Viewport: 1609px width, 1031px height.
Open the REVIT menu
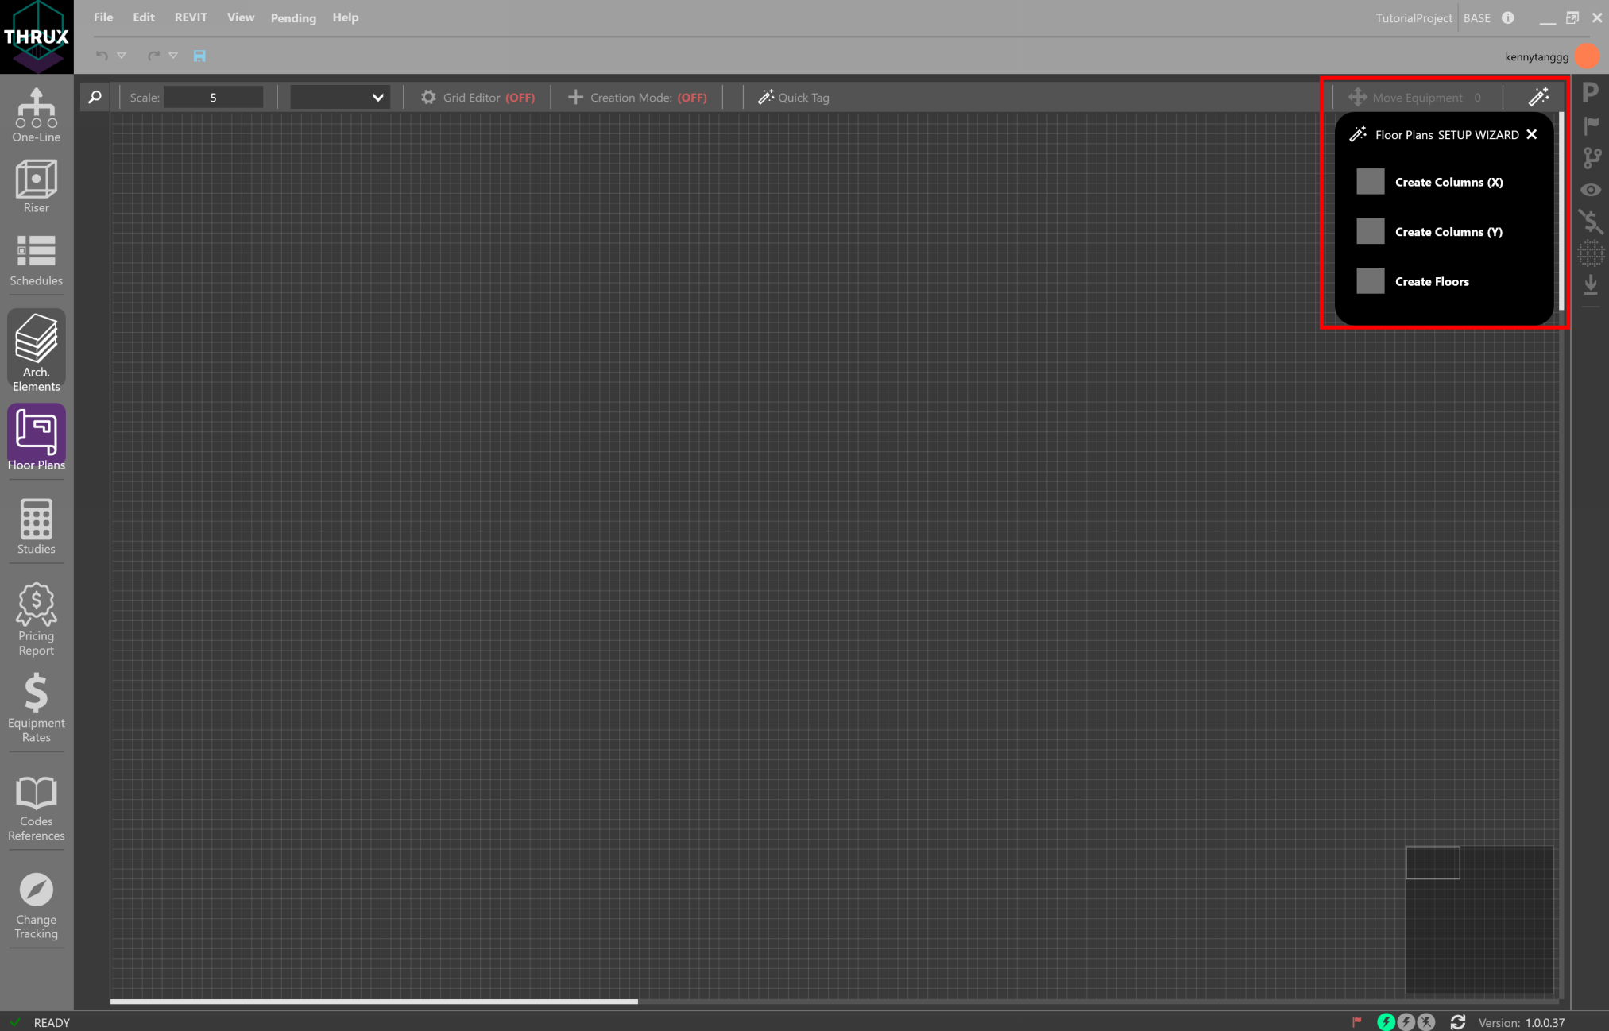click(x=191, y=17)
